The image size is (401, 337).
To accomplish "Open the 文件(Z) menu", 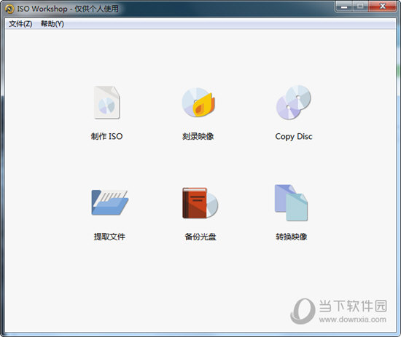I will [x=20, y=24].
